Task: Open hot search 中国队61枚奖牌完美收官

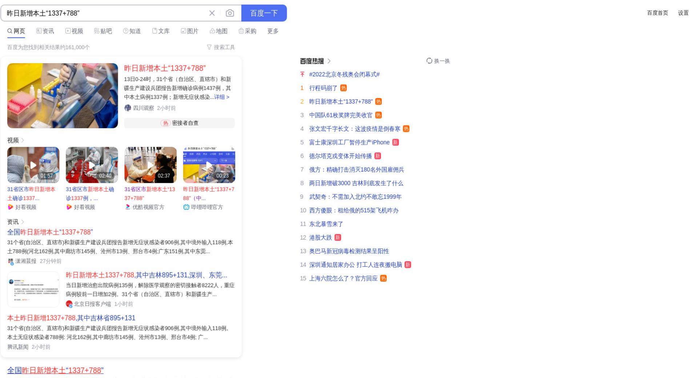Action: [x=341, y=115]
